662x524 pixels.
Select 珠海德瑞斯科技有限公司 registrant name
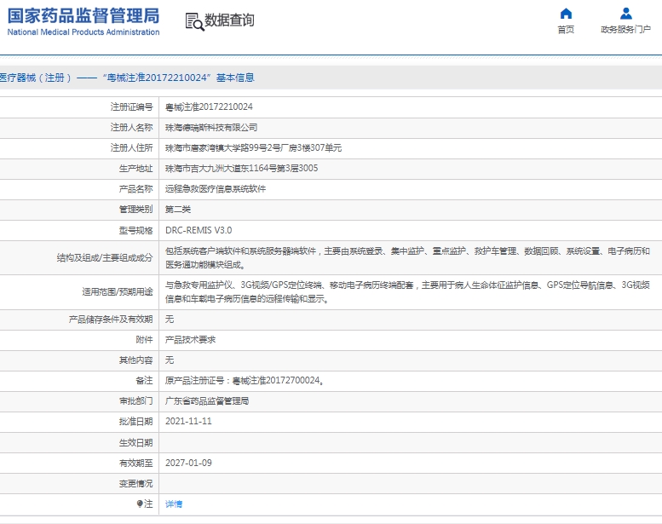tap(211, 128)
